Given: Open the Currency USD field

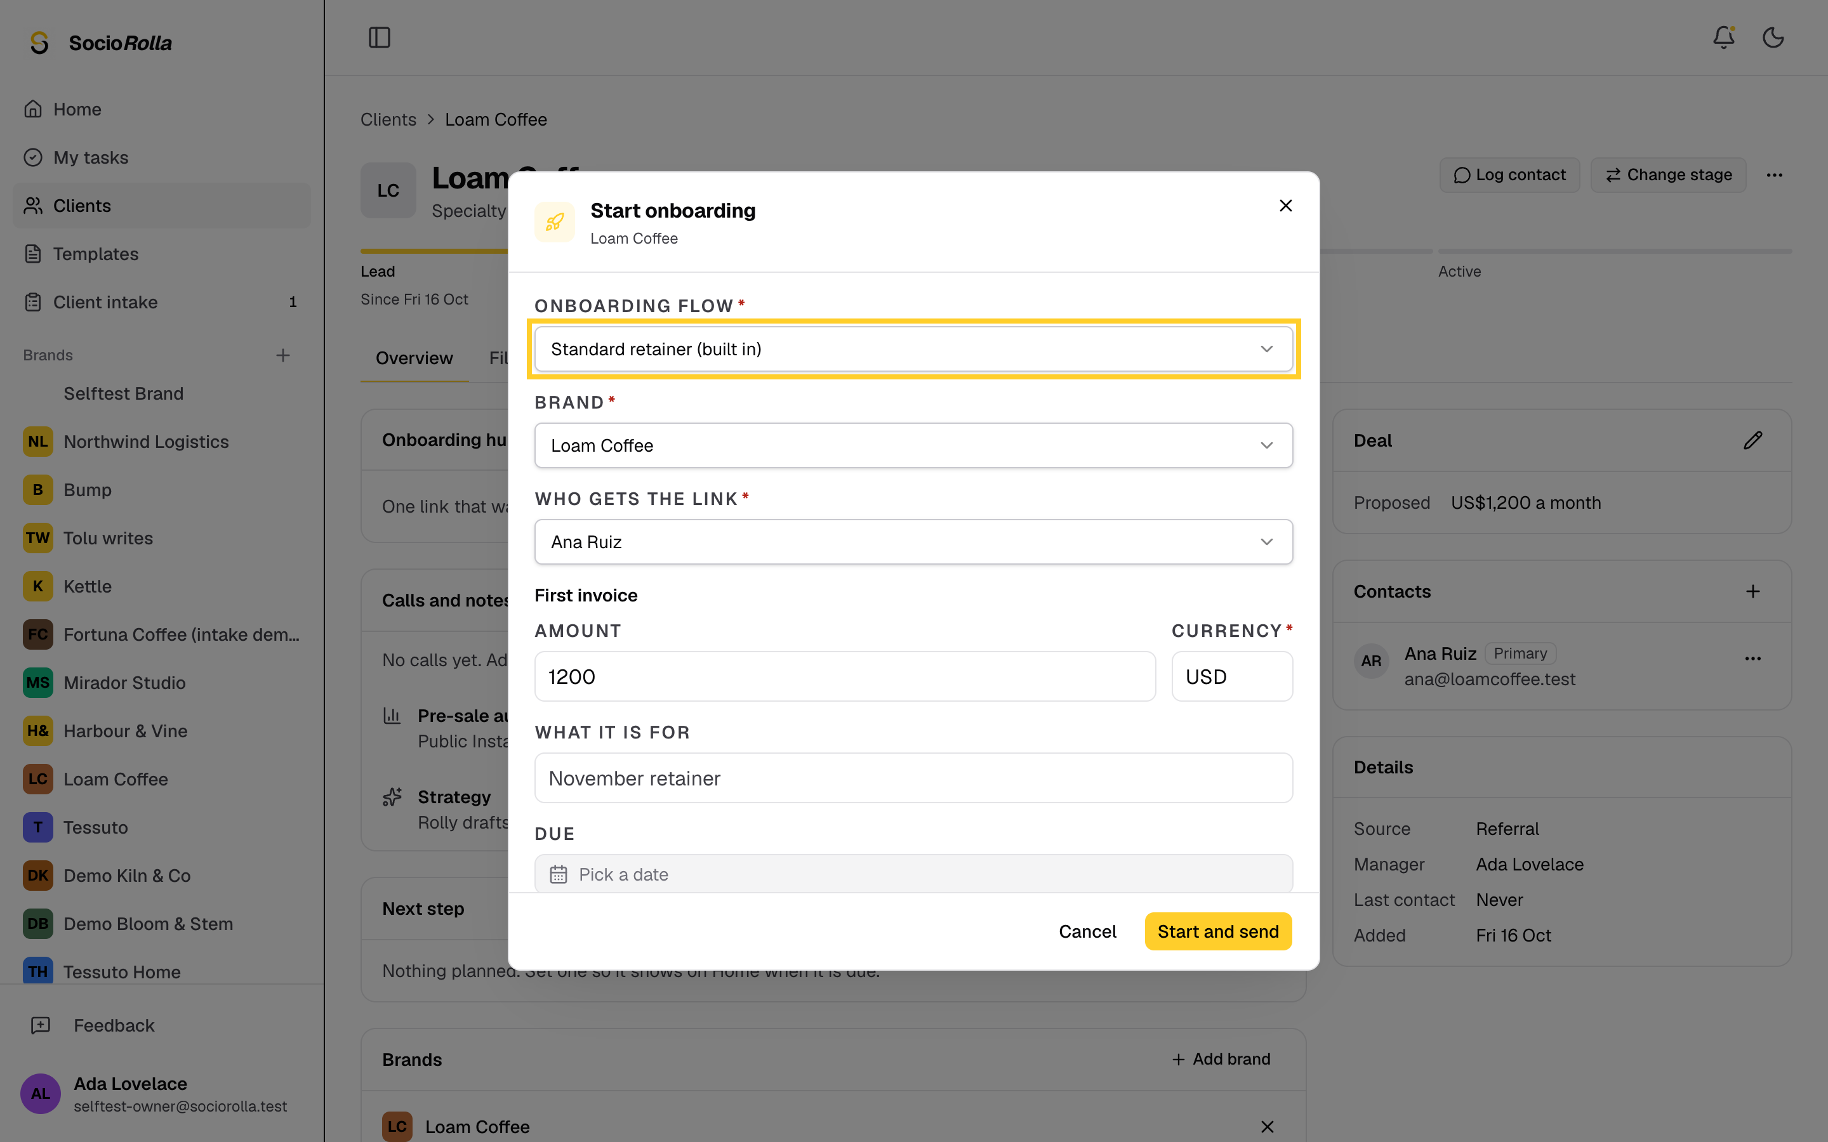Looking at the screenshot, I should (1231, 677).
